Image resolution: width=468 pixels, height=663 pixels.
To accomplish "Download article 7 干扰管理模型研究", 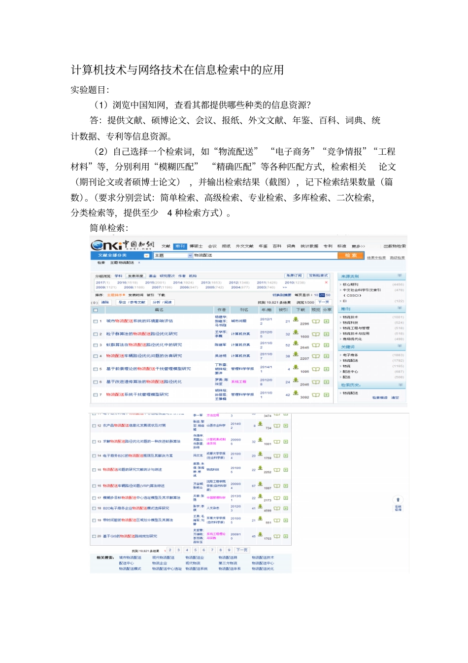I will [x=296, y=392].
